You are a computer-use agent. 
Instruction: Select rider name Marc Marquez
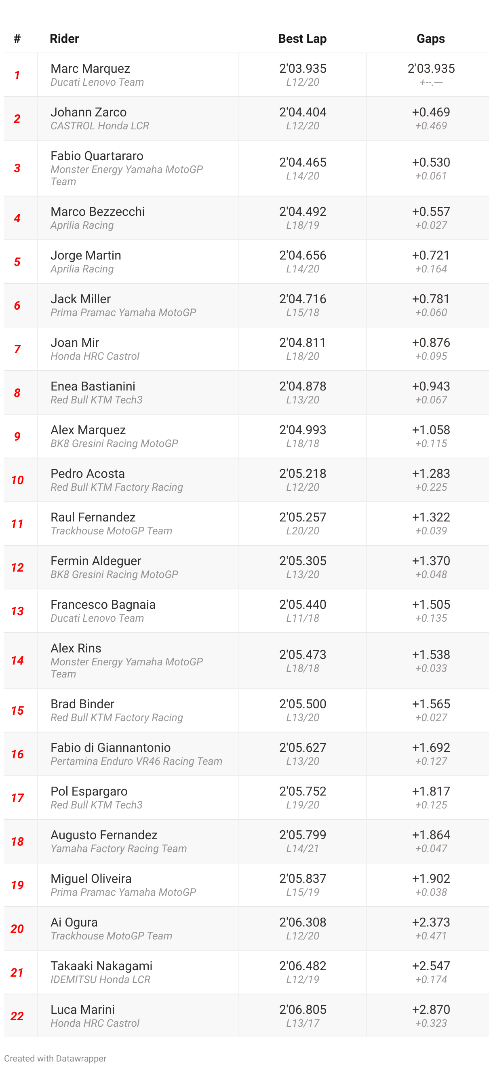coord(90,68)
